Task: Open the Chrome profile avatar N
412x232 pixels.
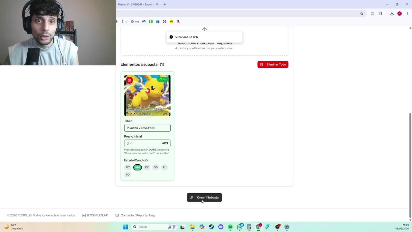Action: (399, 14)
